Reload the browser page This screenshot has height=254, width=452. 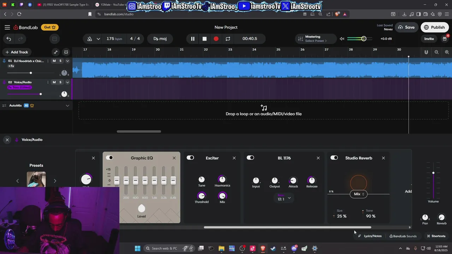click(x=19, y=14)
